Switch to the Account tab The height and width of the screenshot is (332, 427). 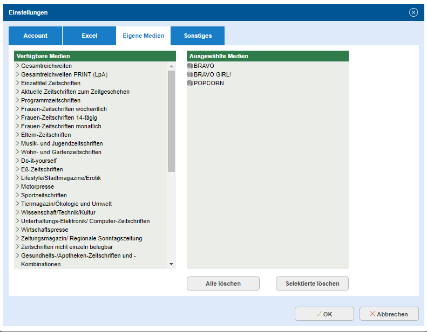(x=36, y=36)
